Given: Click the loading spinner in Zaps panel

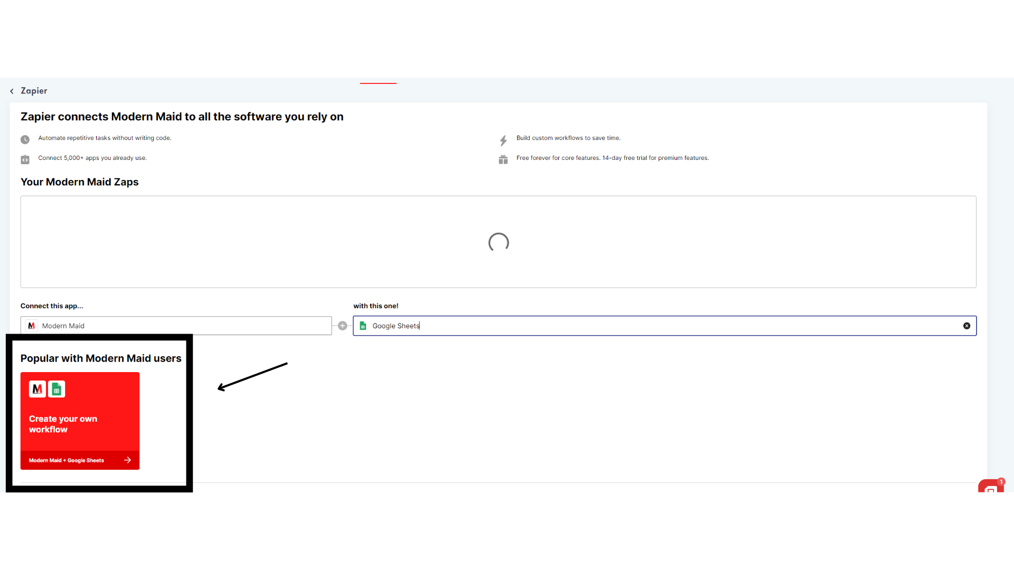Looking at the screenshot, I should pyautogui.click(x=498, y=242).
